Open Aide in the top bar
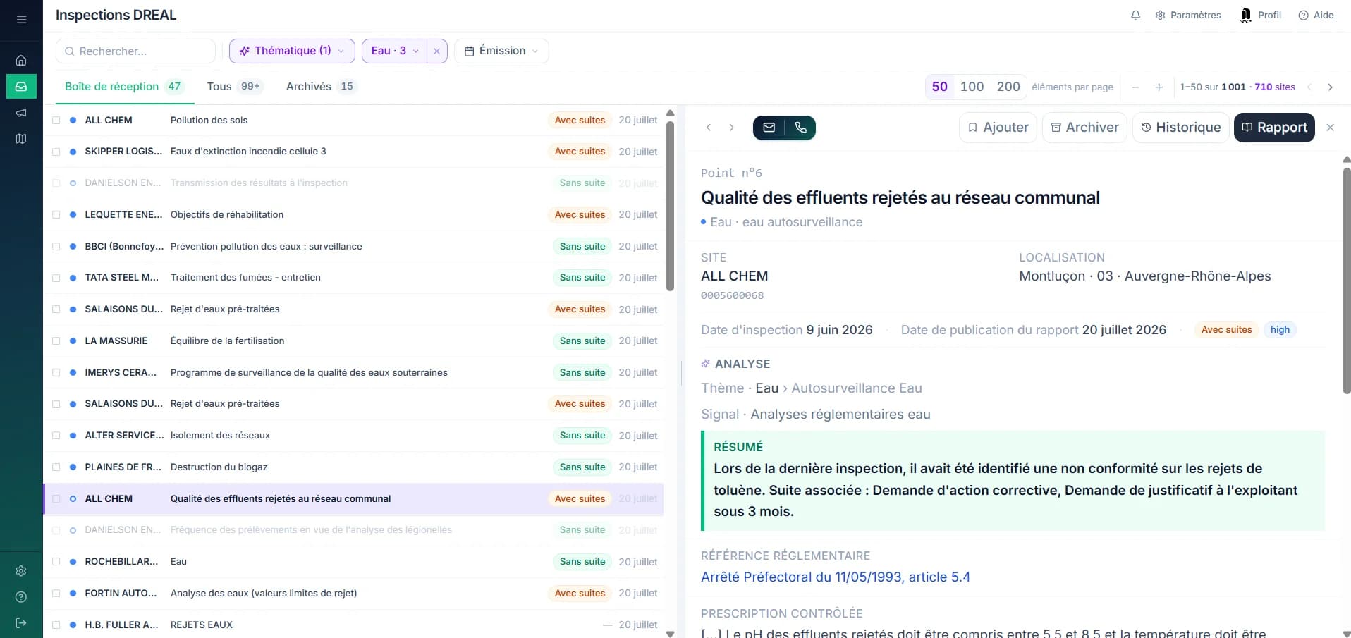Viewport: 1351px width, 638px height. click(x=1316, y=15)
